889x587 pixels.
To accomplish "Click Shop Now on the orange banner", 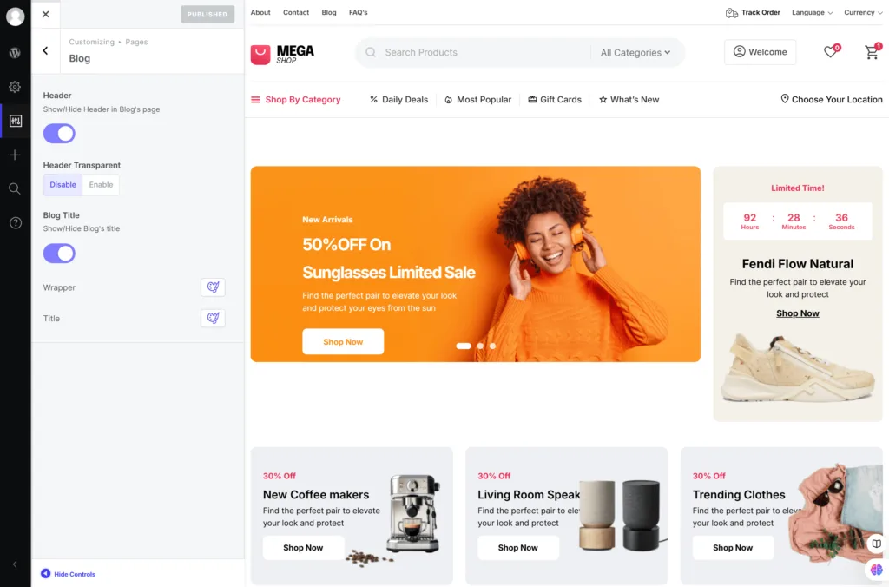I will click(343, 341).
